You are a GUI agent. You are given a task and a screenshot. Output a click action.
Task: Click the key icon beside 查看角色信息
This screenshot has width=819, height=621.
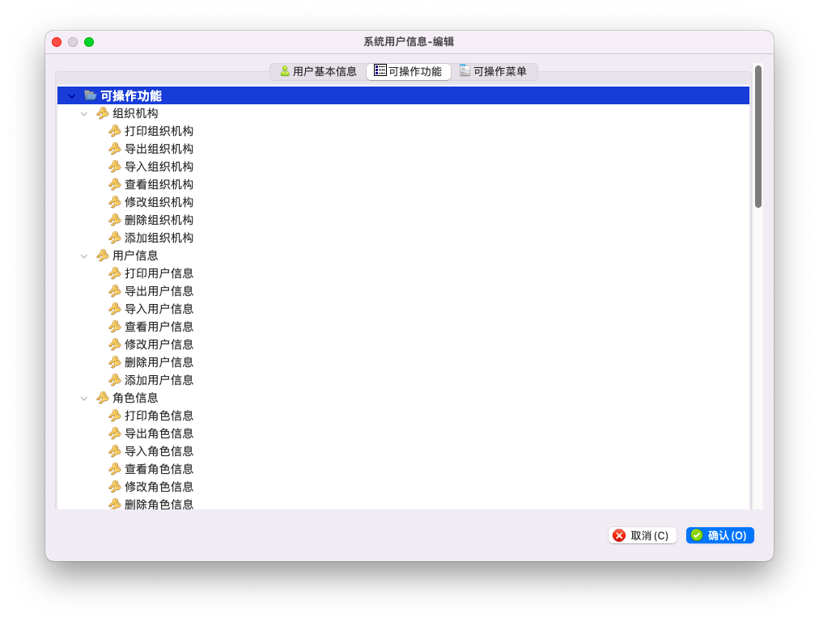pyautogui.click(x=115, y=469)
